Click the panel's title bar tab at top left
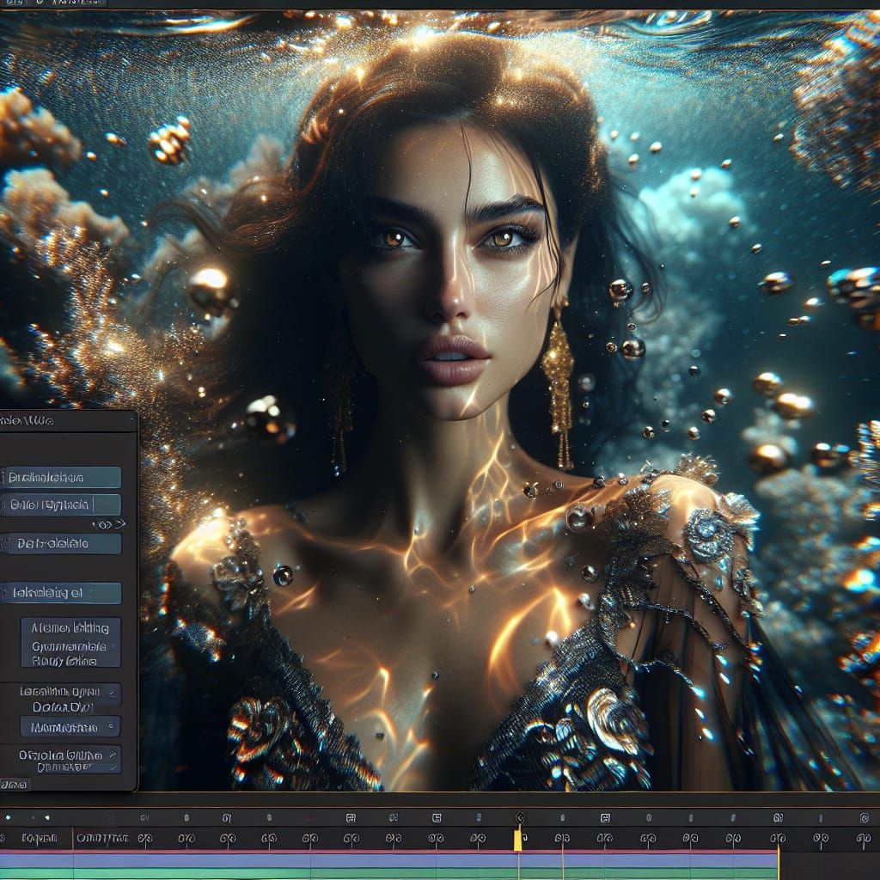 coord(34,420)
